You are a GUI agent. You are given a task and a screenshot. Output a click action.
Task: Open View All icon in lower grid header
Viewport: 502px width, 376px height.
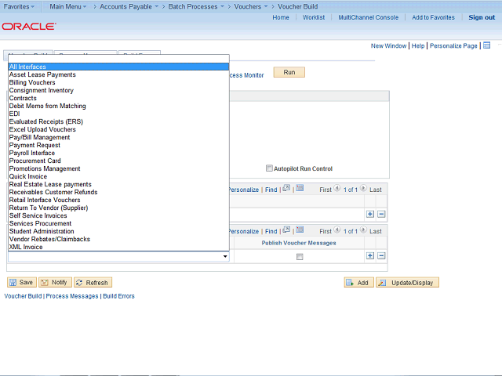click(286, 230)
